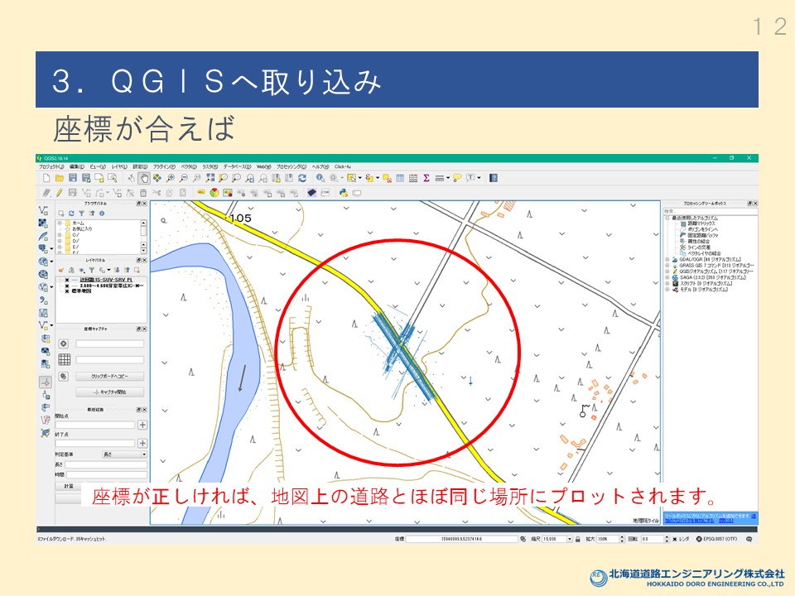Image resolution: width=795 pixels, height=596 pixels.
Task: Select the Pan Map hand tool
Action: point(144,178)
